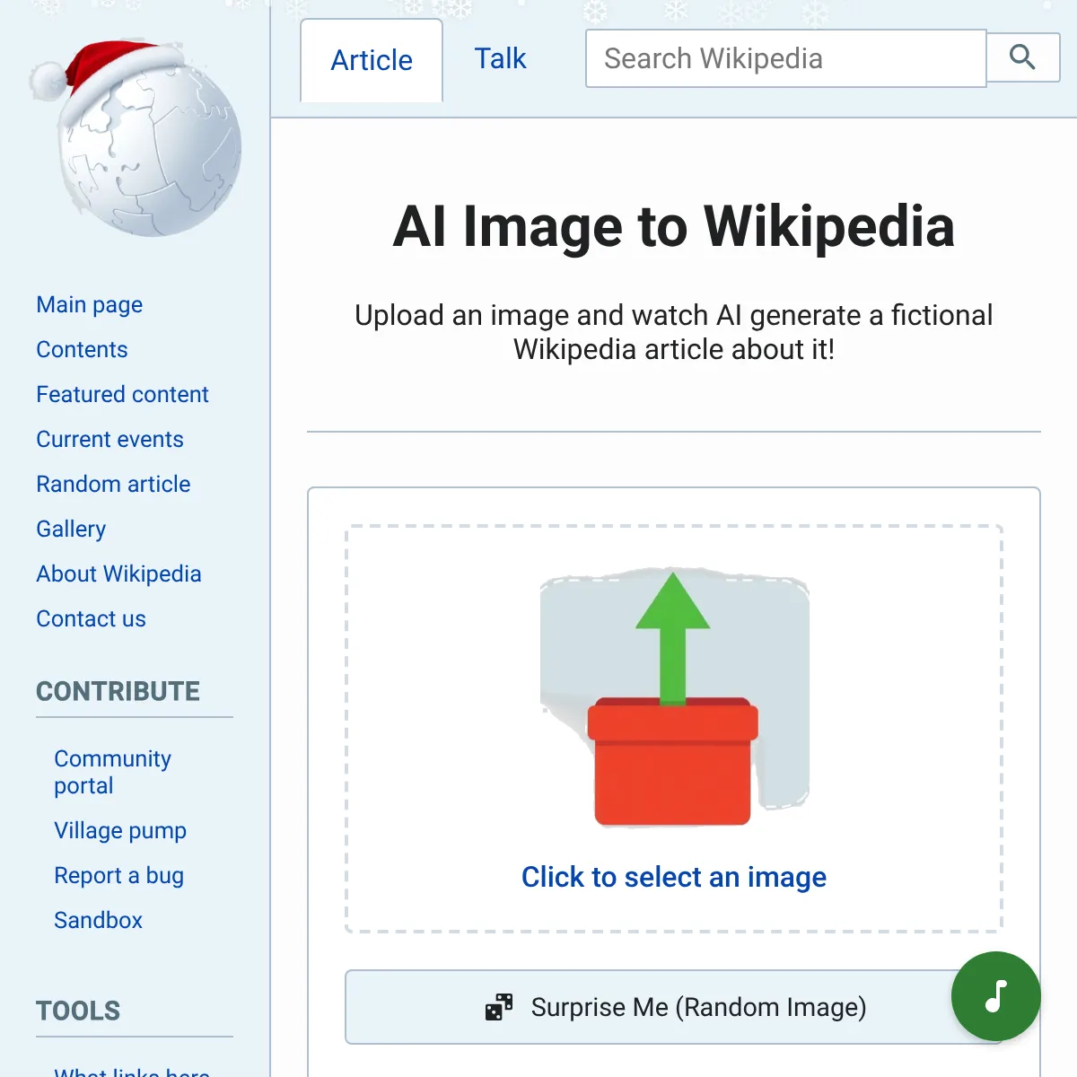
Task: Open Featured content link
Action: click(122, 394)
